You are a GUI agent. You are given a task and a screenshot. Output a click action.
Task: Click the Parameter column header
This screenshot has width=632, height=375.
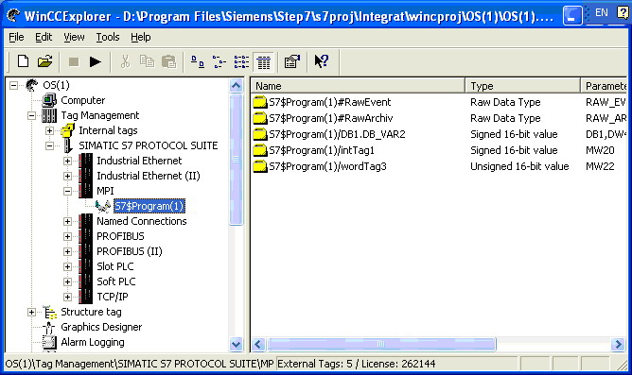point(604,86)
